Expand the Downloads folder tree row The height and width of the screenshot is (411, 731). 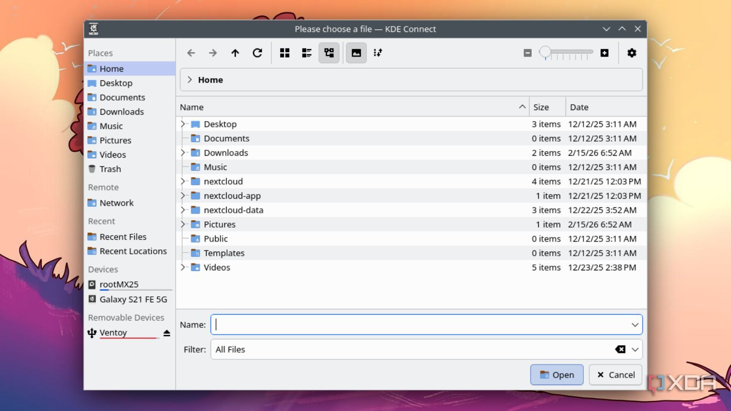tap(183, 153)
